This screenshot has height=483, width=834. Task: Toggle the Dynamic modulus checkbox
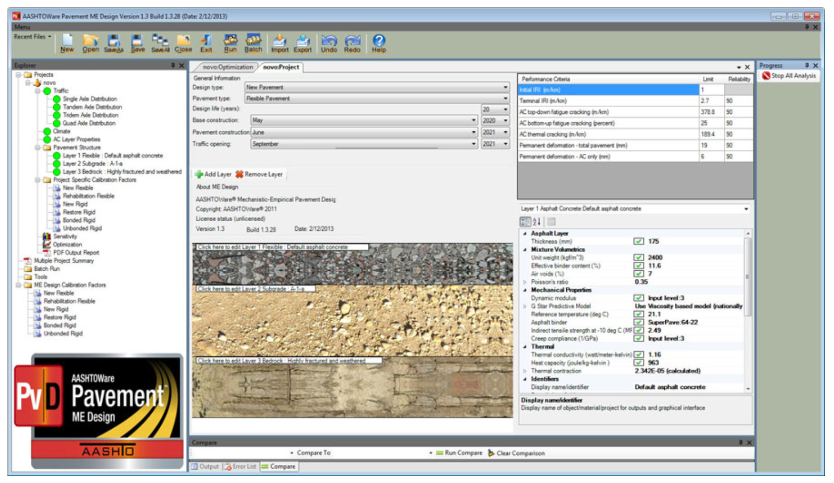(639, 298)
